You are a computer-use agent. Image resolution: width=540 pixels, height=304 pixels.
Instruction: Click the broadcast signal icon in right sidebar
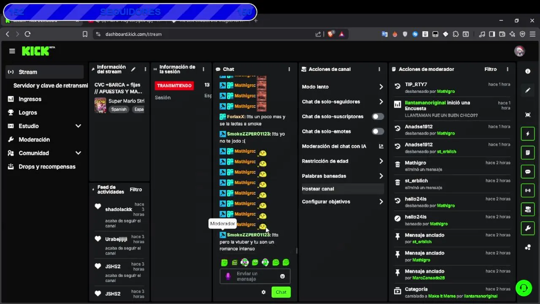(x=528, y=190)
